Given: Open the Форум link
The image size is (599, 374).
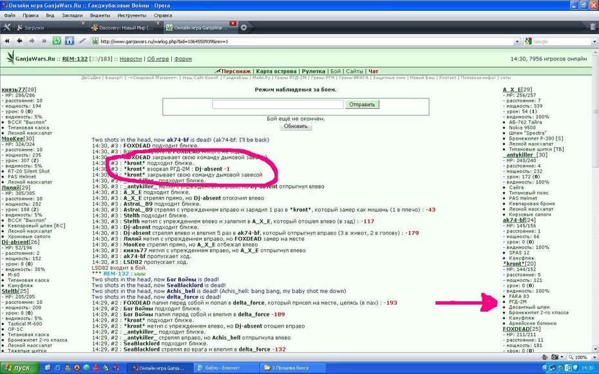Looking at the screenshot, I should pyautogui.click(x=183, y=59).
